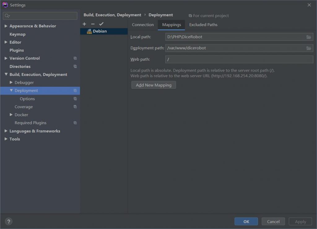Select Languages & Frameworks label

(x=35, y=131)
